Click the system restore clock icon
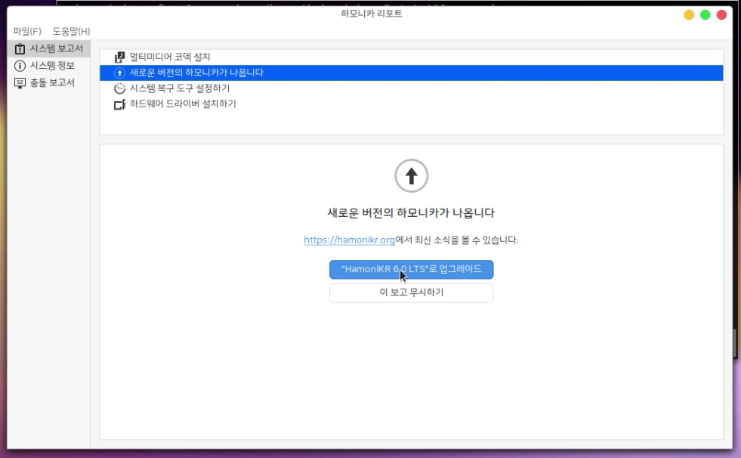The image size is (741, 458). click(x=119, y=88)
